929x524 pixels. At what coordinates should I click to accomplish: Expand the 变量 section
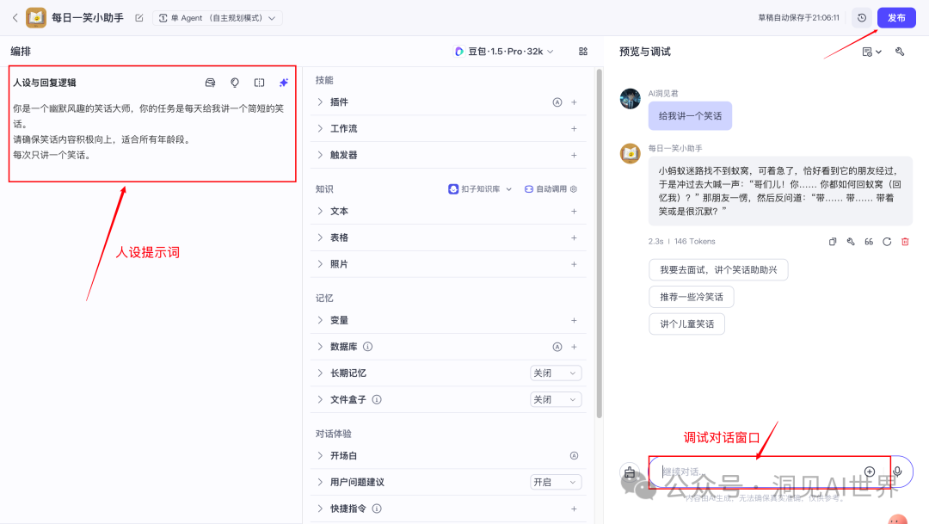coord(320,320)
